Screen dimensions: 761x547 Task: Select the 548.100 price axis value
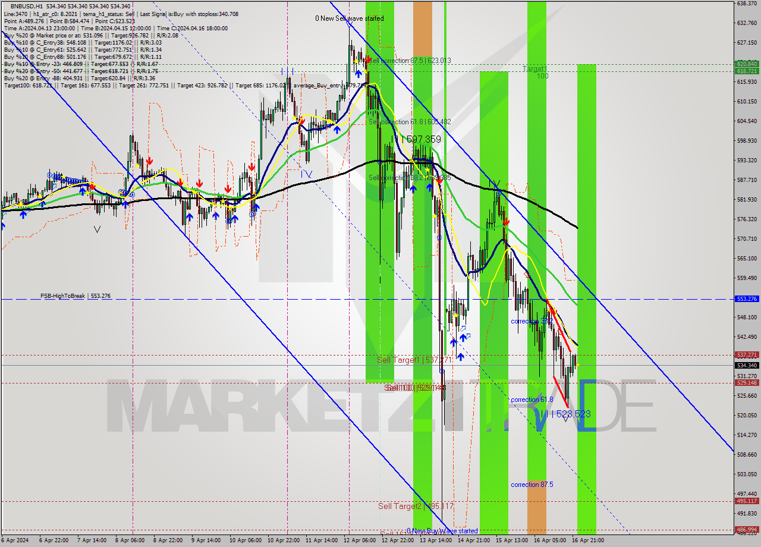pos(747,317)
